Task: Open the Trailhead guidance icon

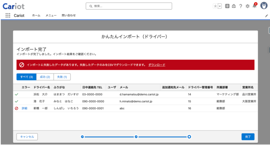Action: 234,6
